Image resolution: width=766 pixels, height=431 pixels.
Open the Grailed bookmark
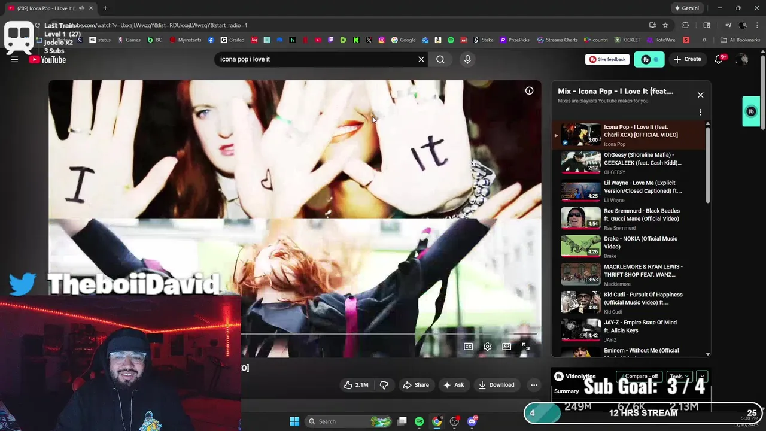click(233, 40)
